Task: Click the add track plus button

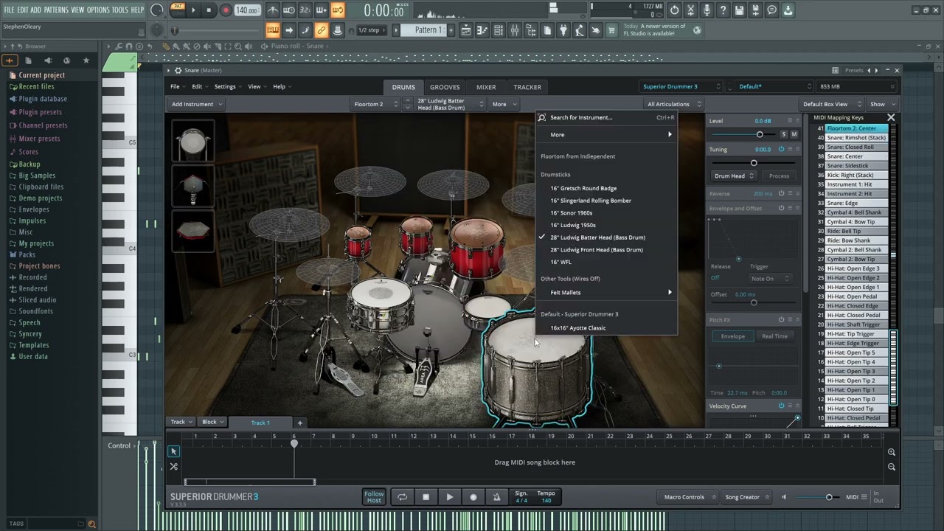Action: point(300,423)
